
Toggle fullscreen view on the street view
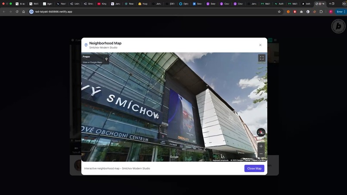pos(262,58)
